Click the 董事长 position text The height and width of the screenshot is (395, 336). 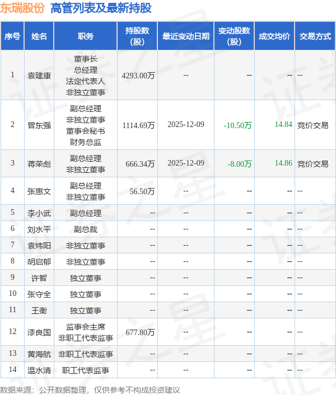point(86,59)
